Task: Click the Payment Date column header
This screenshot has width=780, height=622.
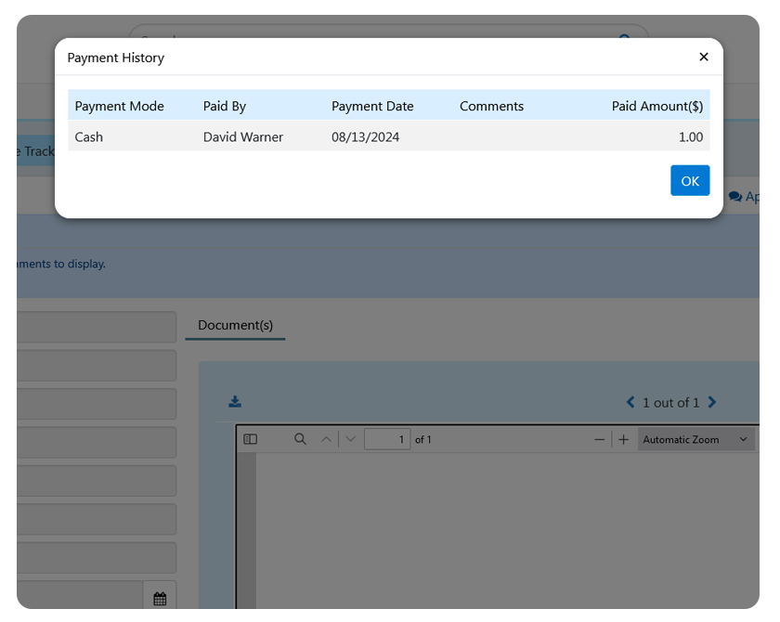Action: [372, 107]
